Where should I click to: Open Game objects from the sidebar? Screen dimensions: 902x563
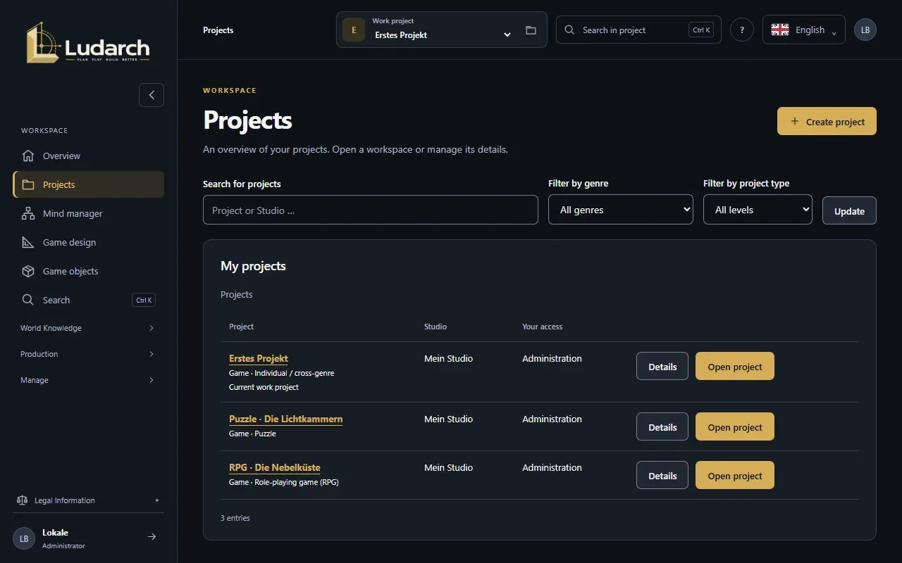pos(88,271)
